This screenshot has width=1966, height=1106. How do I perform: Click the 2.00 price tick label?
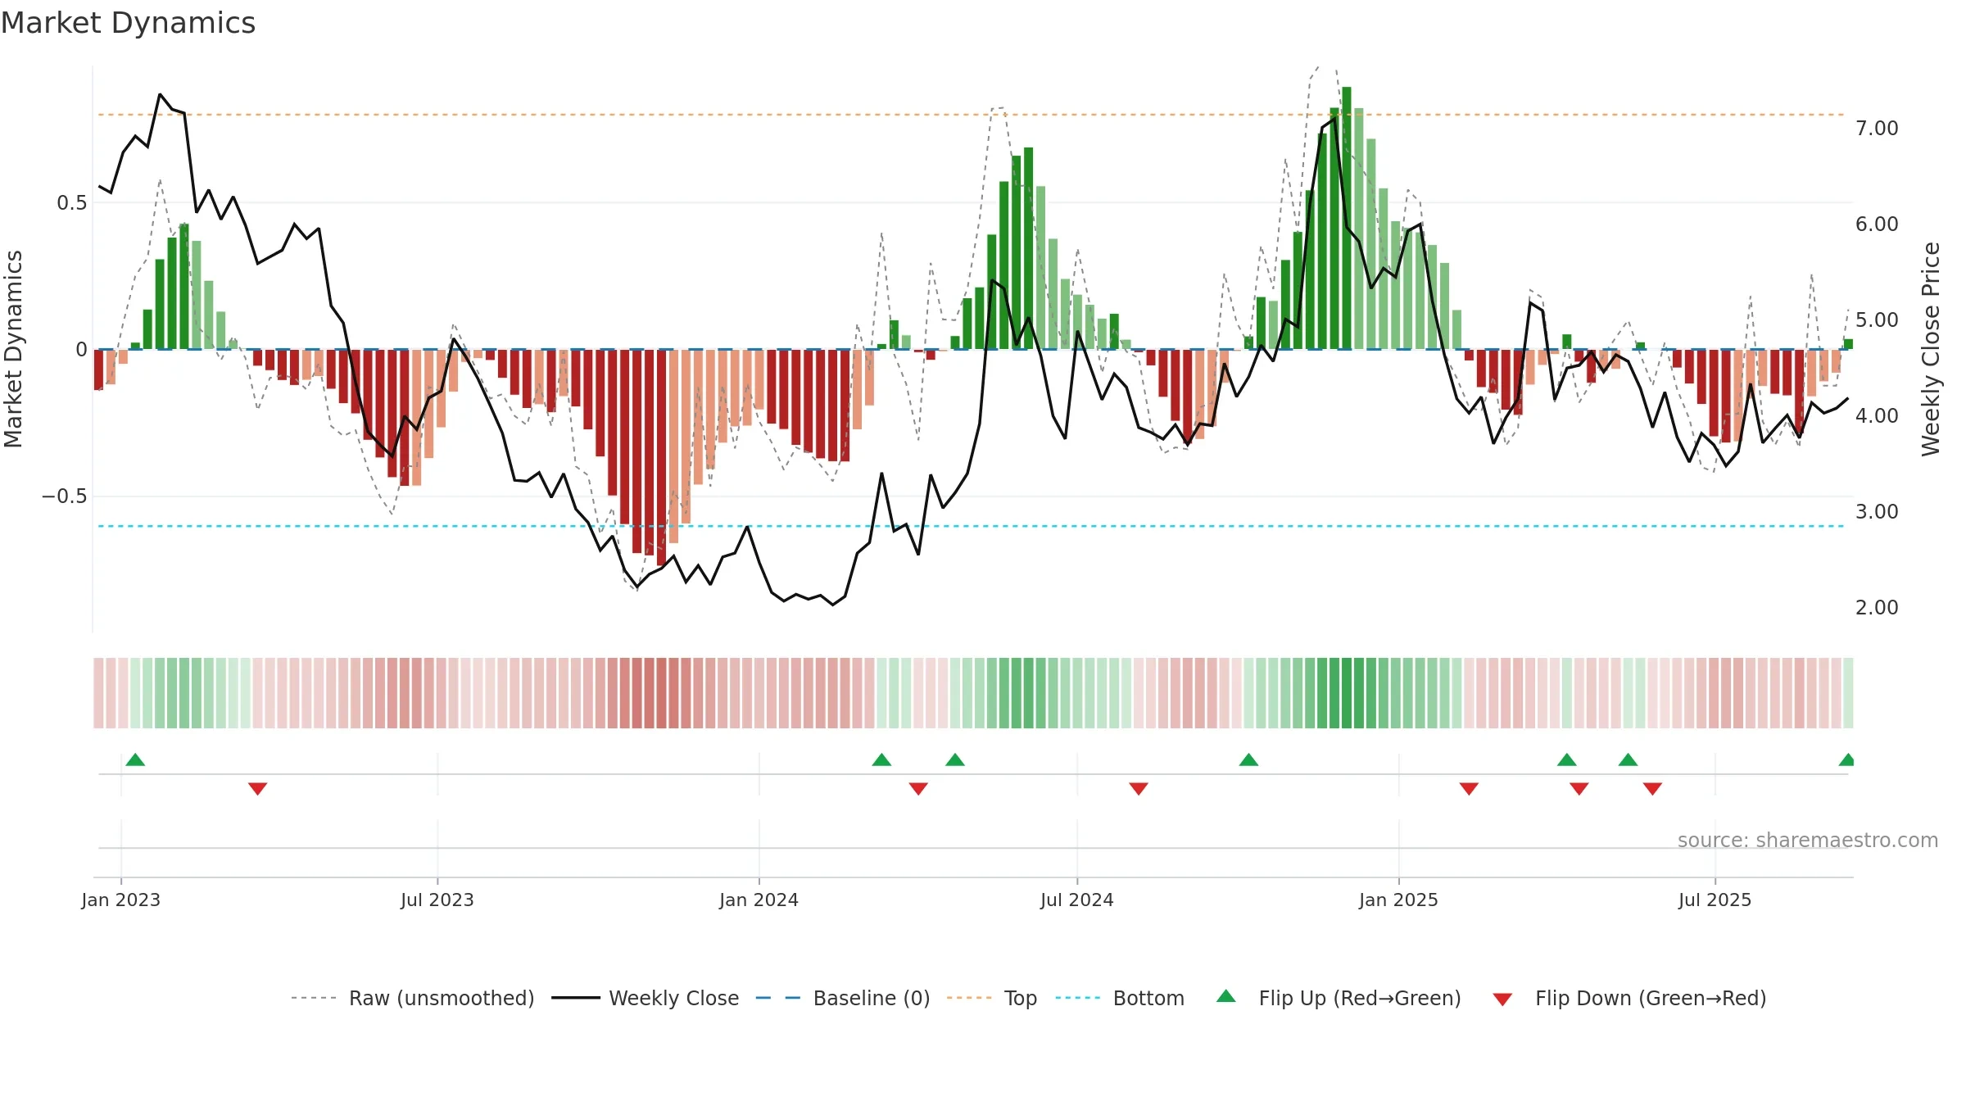1877,608
